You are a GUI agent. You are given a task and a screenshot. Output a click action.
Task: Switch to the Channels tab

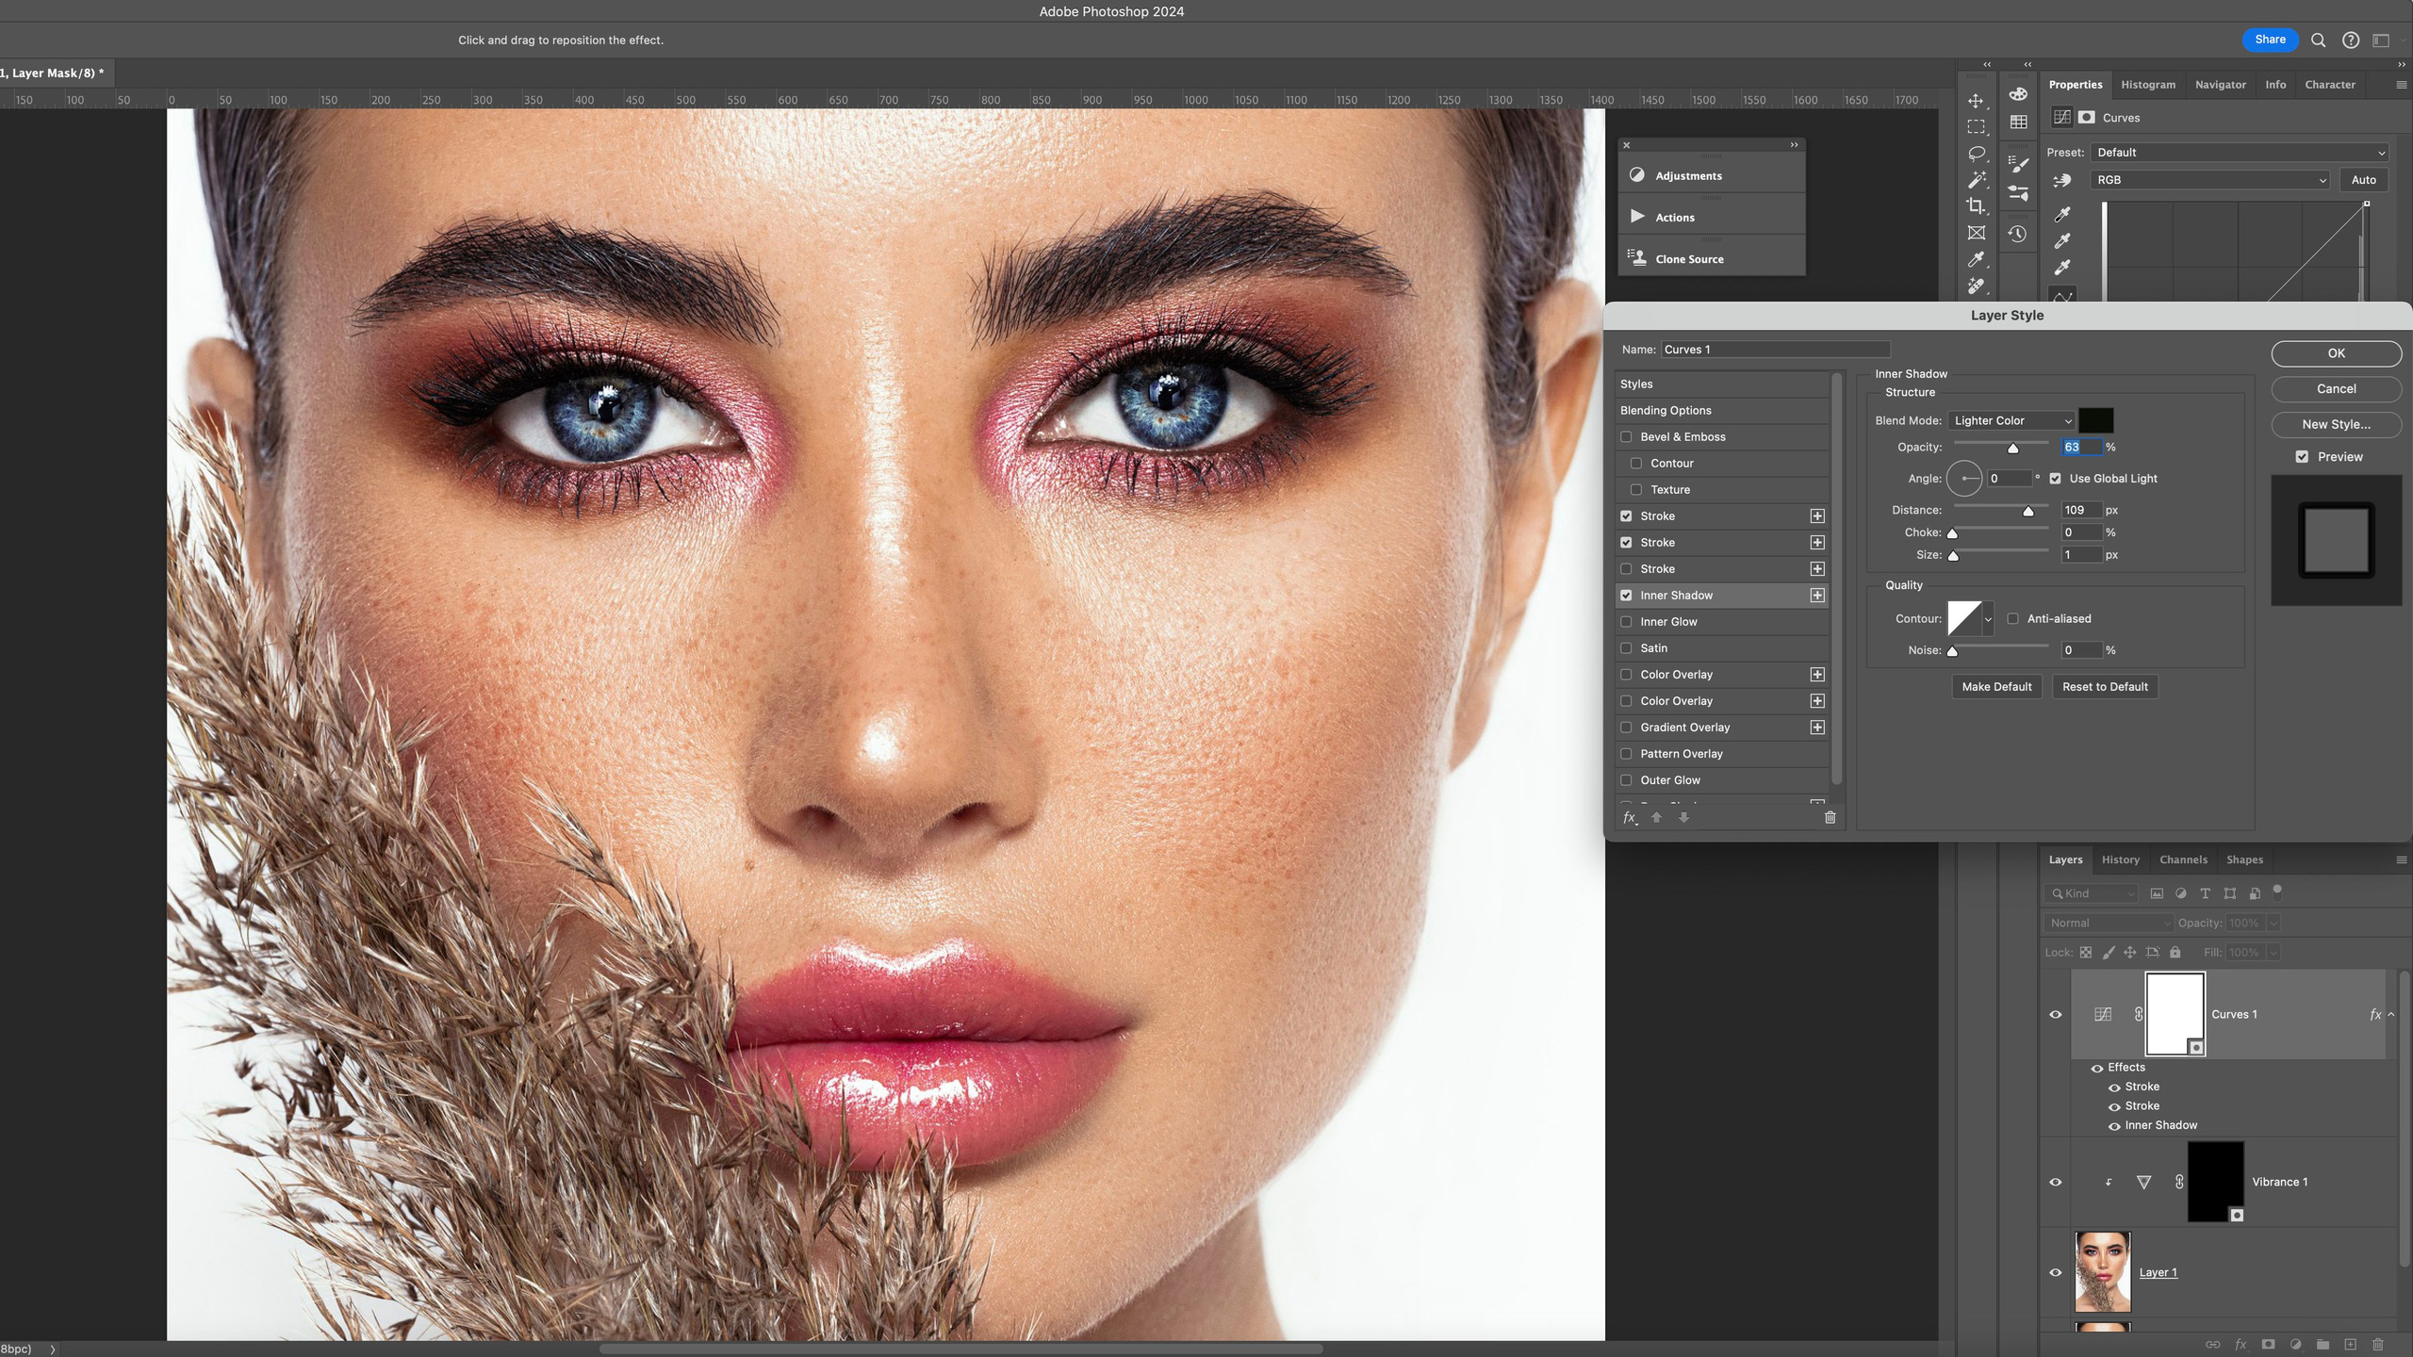(2183, 858)
